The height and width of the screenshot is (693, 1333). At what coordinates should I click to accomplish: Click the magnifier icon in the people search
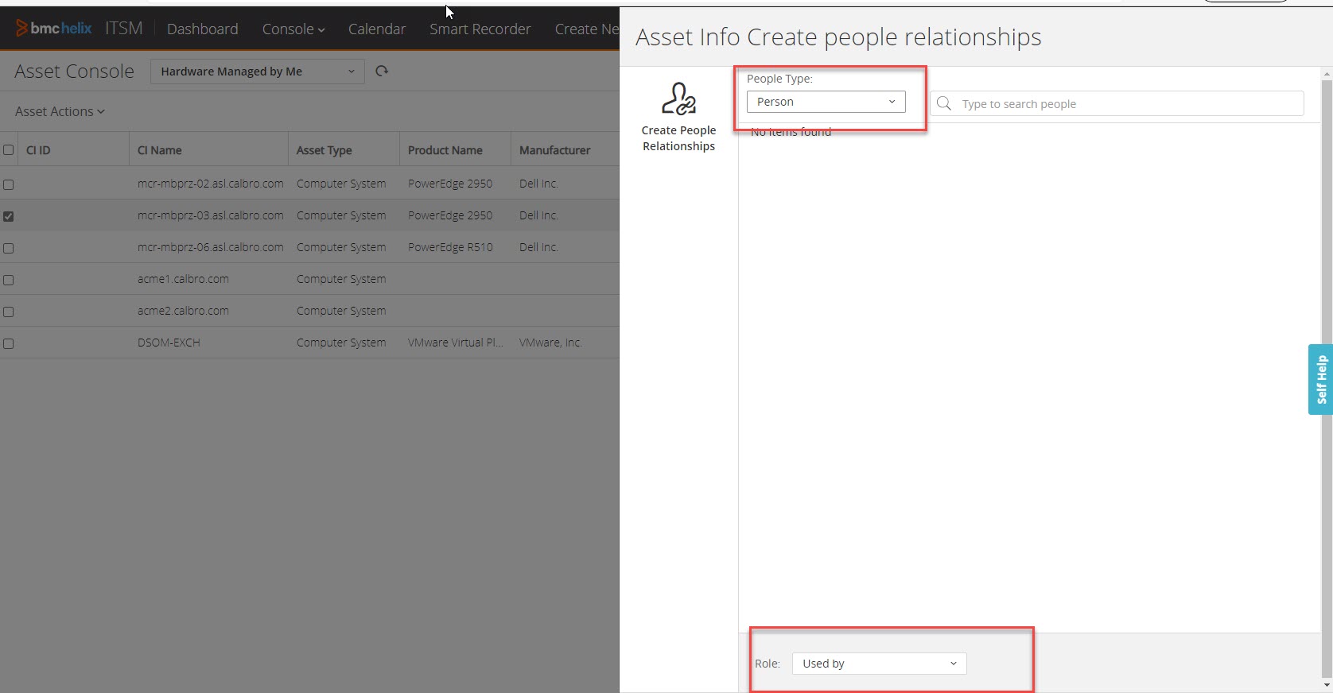[x=944, y=103]
